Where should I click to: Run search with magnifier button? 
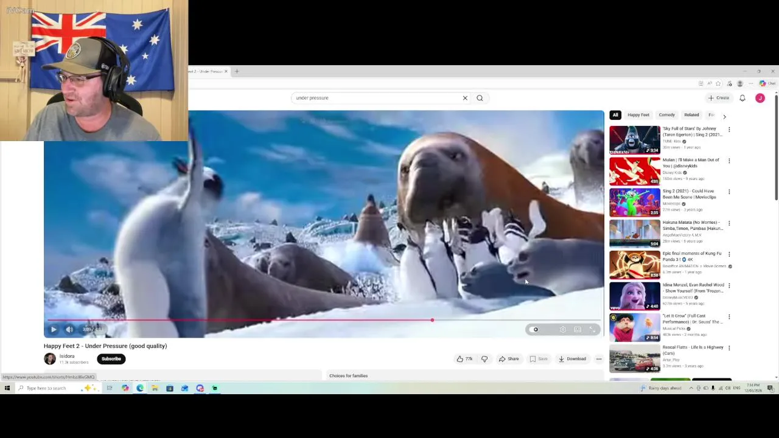coord(480,98)
